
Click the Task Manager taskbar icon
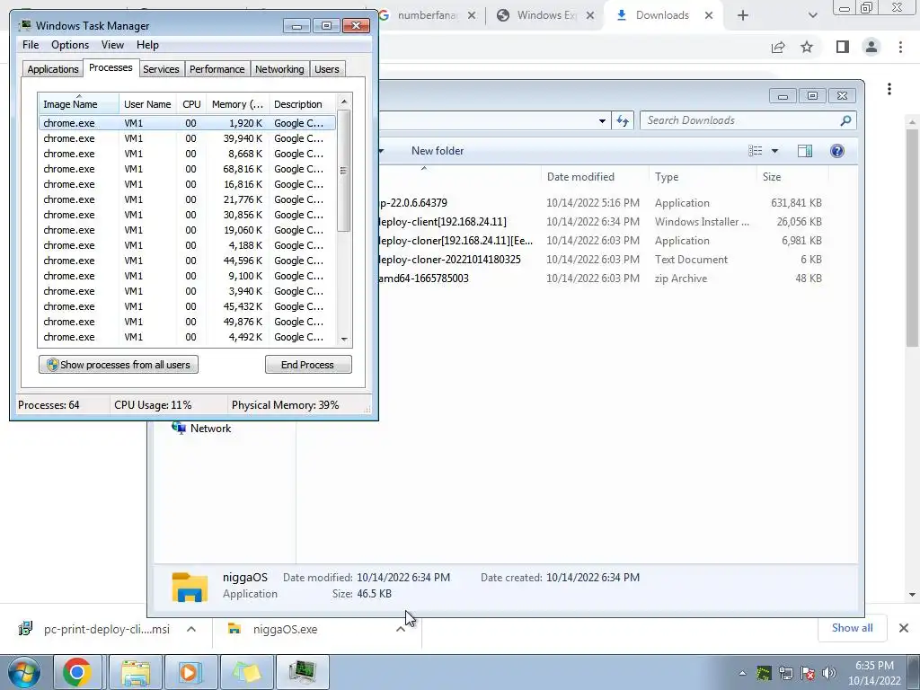tap(302, 672)
